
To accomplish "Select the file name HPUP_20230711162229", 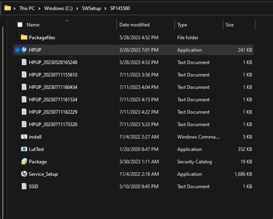I will pyautogui.click(x=53, y=112).
